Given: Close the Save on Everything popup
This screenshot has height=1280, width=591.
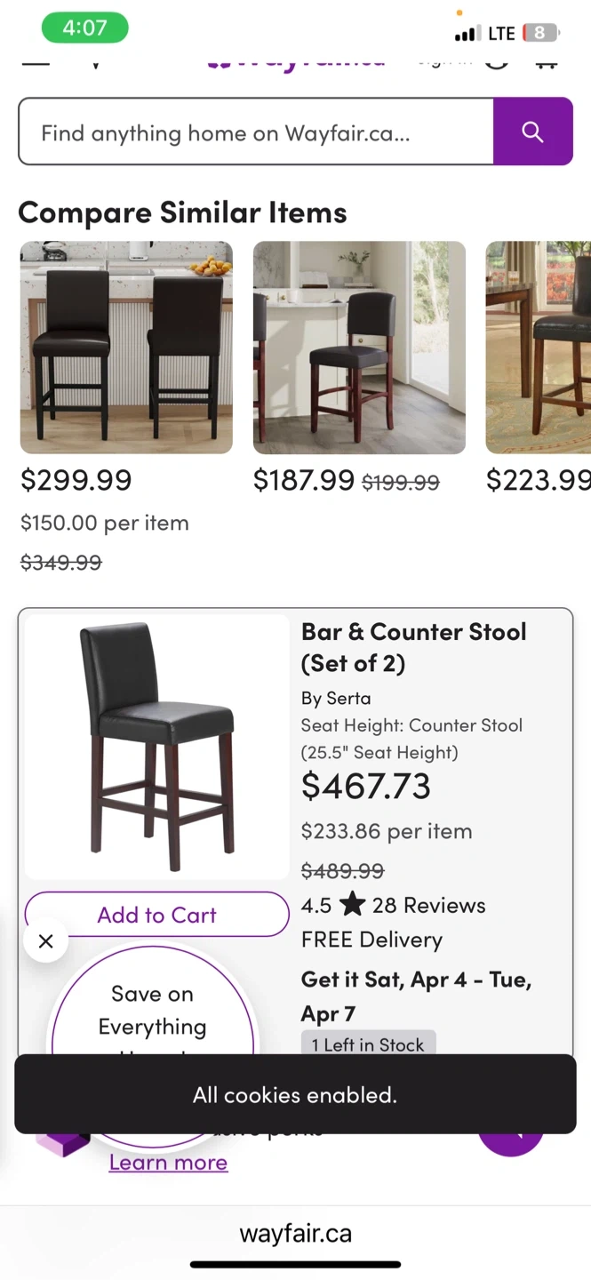Looking at the screenshot, I should pos(46,940).
